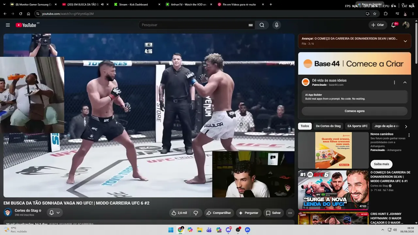
Task: Open OBS Studio from the taskbar
Action: click(238, 230)
